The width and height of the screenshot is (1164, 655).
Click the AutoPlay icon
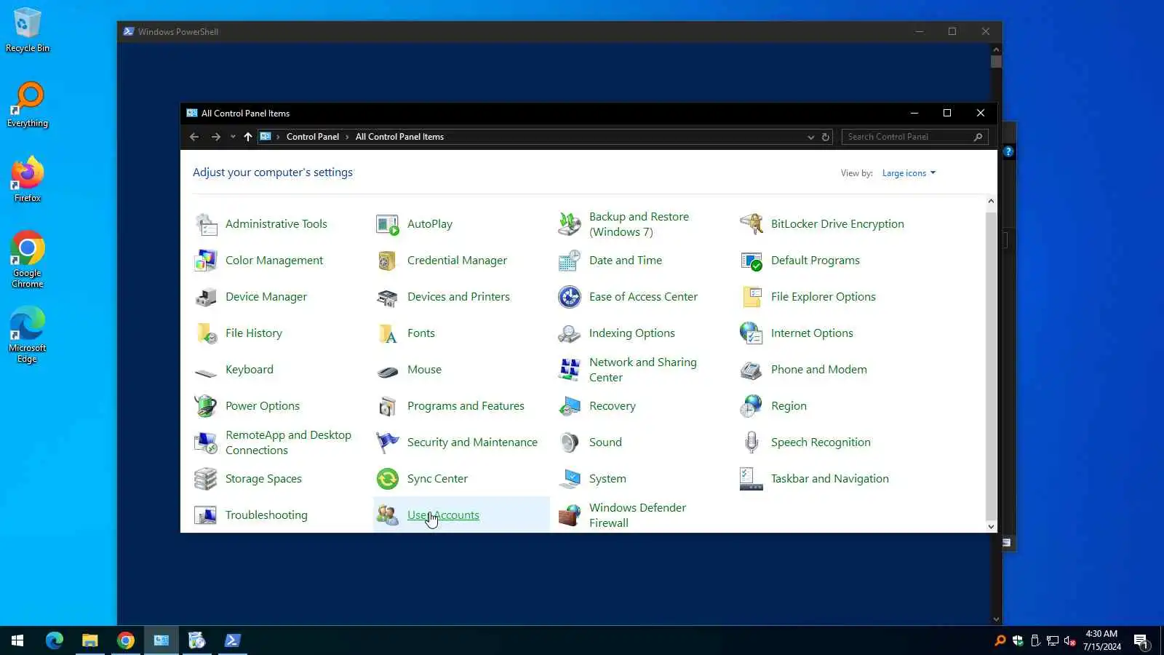pyautogui.click(x=388, y=224)
